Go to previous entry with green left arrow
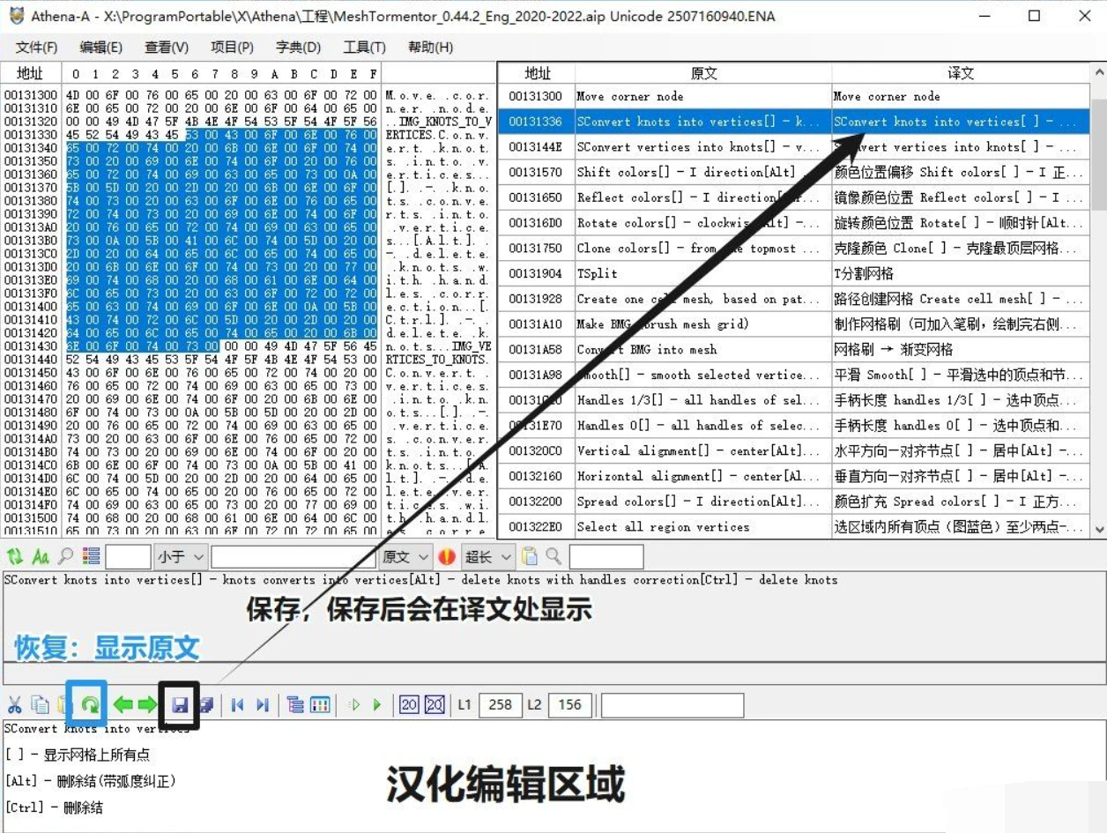The image size is (1107, 833). click(x=123, y=704)
